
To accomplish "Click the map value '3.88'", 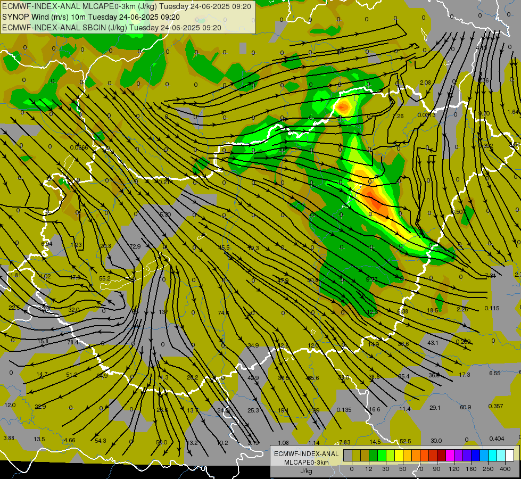I will click(x=9, y=438).
